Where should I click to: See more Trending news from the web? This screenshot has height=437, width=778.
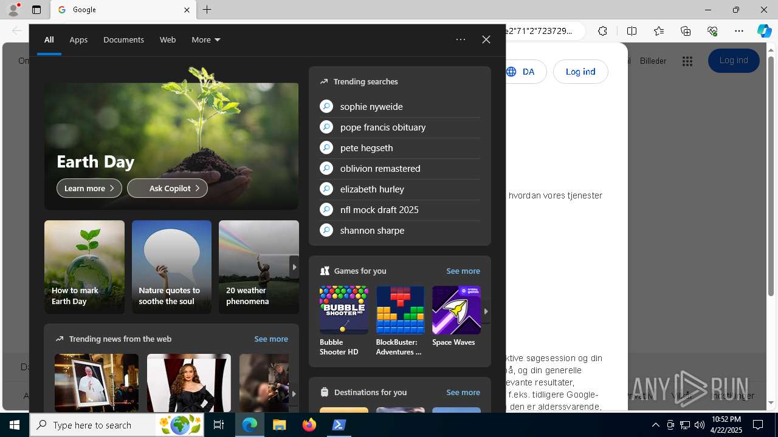271,339
